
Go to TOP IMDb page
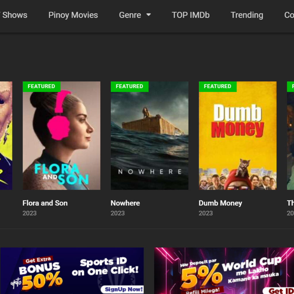[x=191, y=15]
